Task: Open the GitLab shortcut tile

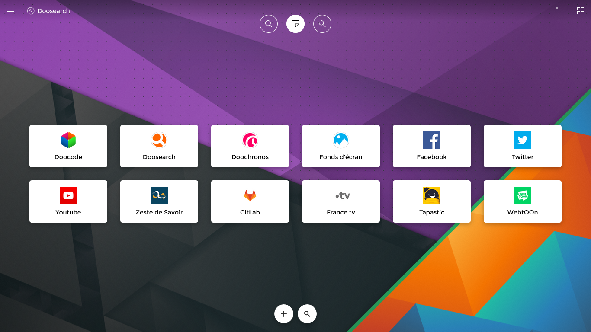Action: (250, 201)
